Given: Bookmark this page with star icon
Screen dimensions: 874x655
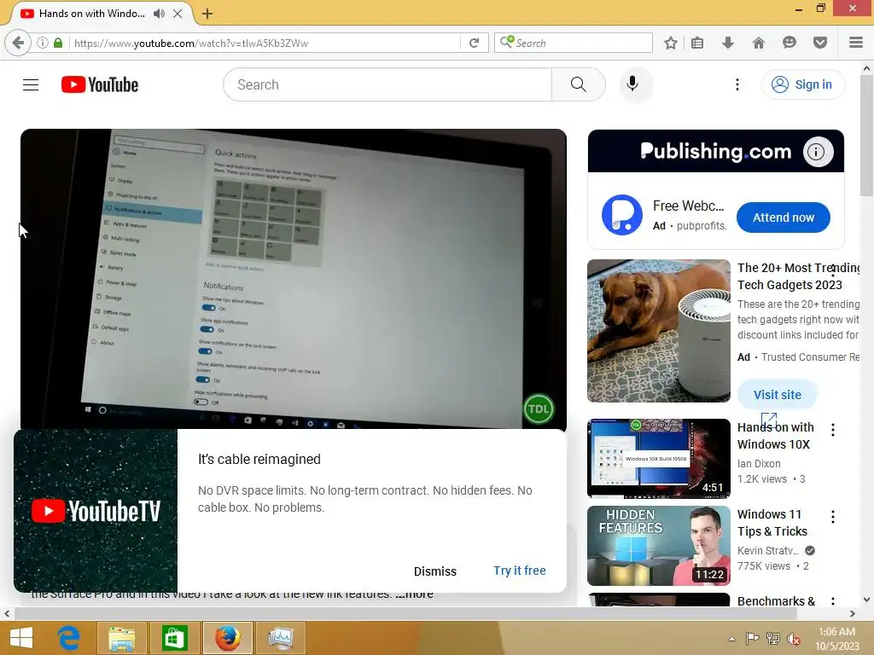Looking at the screenshot, I should click(x=671, y=43).
